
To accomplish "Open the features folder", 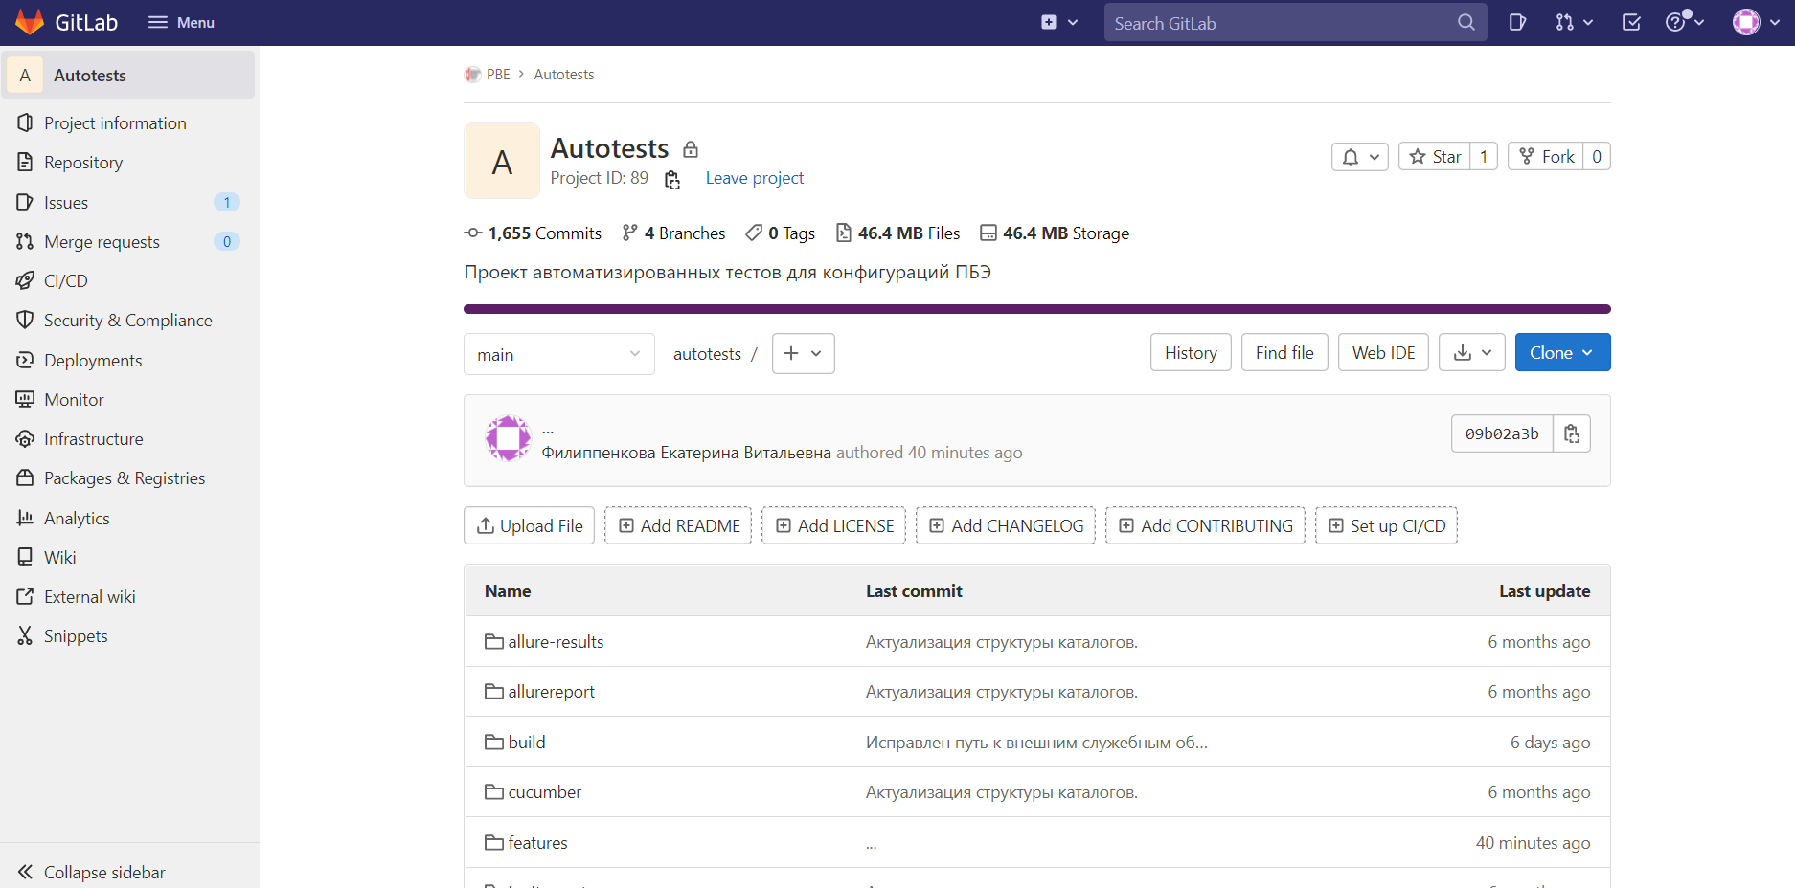I will [x=537, y=842].
